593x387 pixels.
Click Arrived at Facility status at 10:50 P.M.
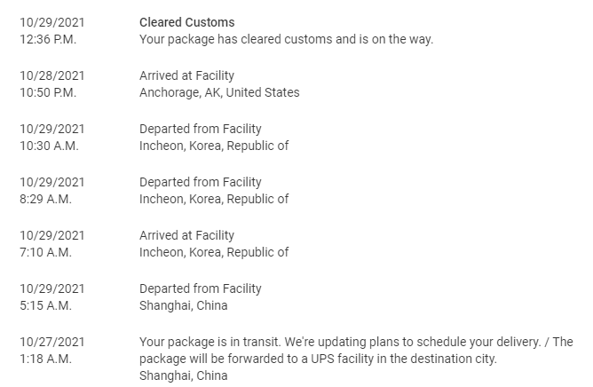186,75
